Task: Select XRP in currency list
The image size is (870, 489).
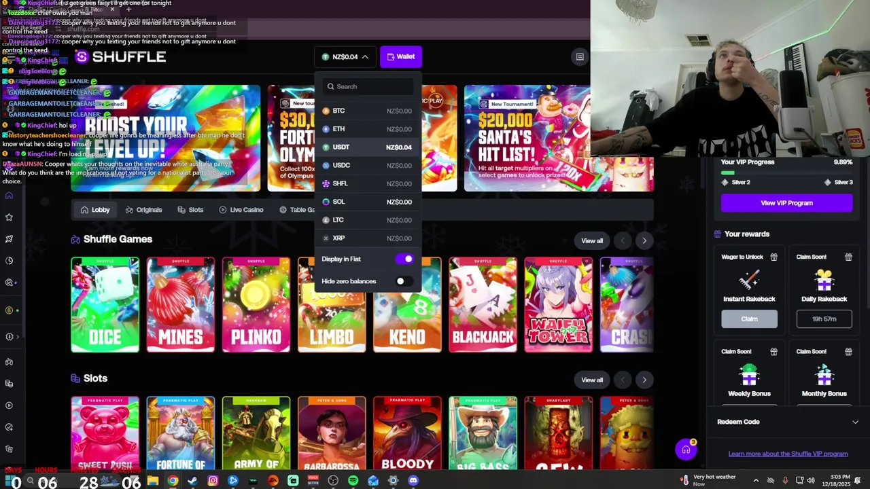Action: (x=367, y=238)
